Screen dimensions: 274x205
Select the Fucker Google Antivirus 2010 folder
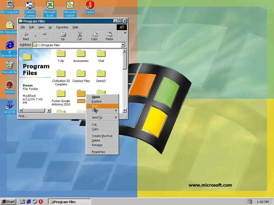pos(61,98)
